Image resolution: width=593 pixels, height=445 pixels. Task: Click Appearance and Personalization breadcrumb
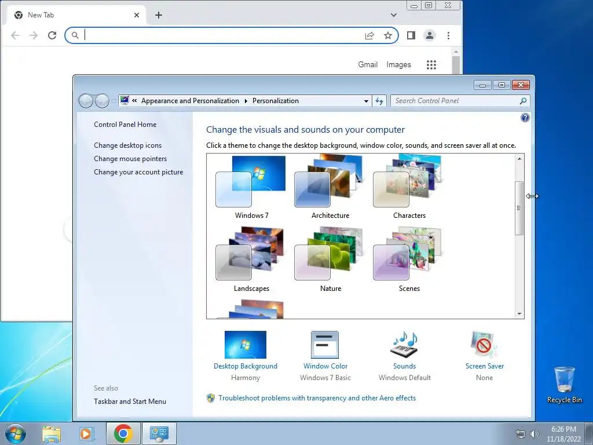[x=190, y=101]
